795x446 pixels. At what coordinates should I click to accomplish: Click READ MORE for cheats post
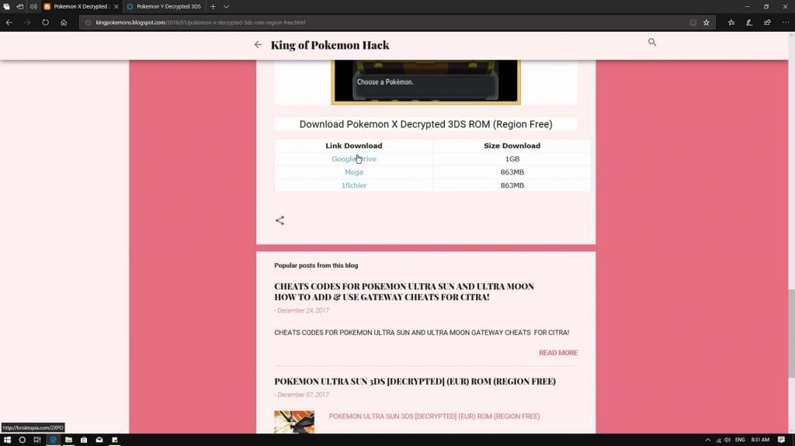click(x=558, y=353)
